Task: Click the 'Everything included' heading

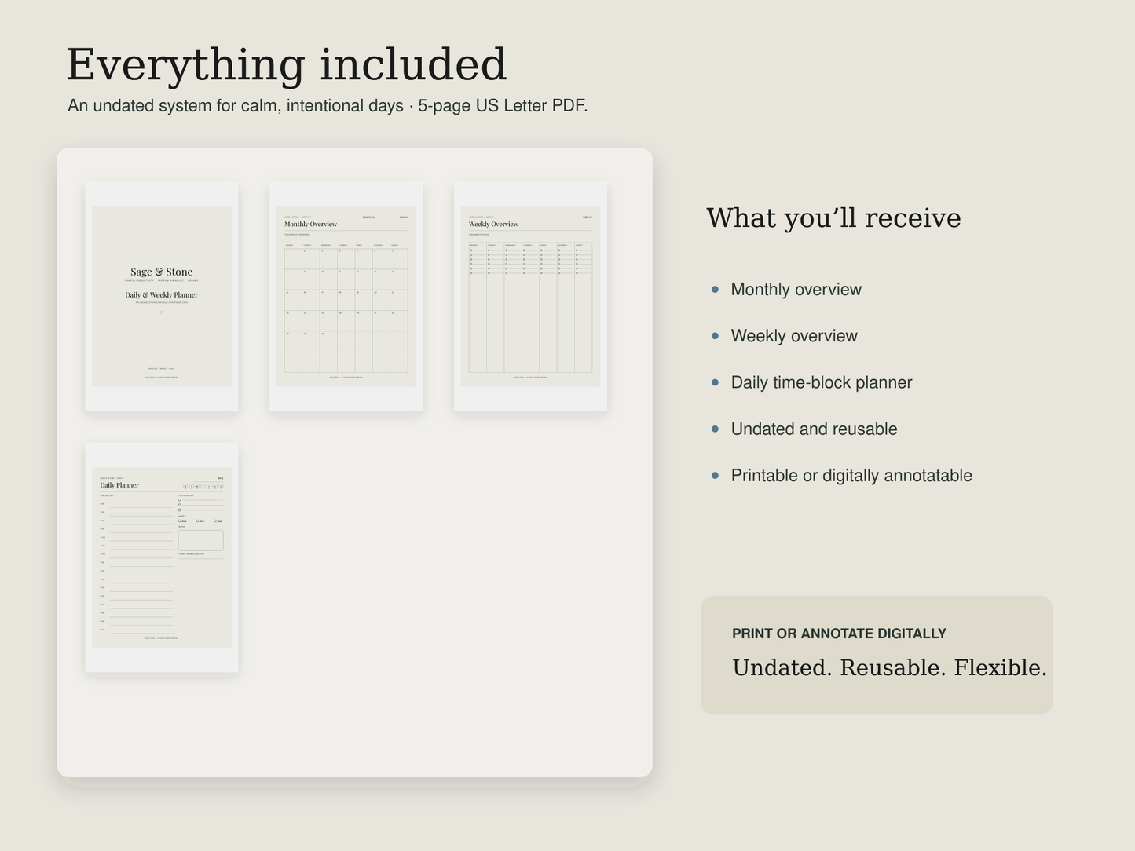Action: (287, 64)
